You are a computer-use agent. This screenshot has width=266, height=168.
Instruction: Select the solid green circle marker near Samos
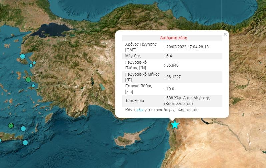click(28, 80)
